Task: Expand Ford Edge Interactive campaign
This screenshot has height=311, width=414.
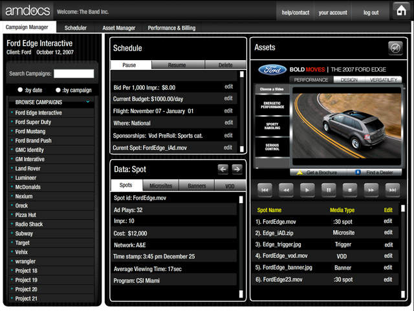Action: click(x=12, y=113)
